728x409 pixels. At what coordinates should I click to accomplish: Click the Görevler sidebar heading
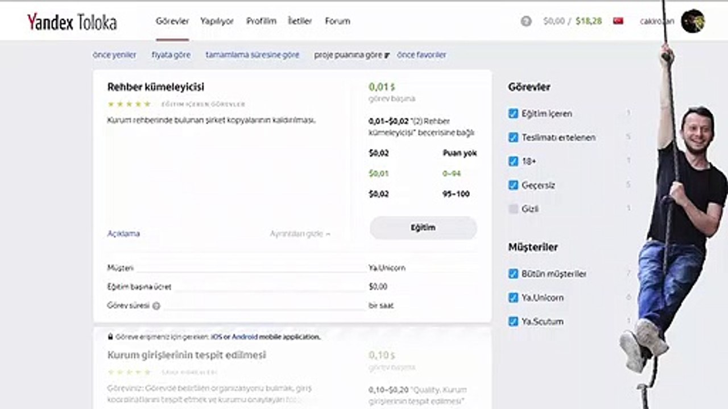(x=529, y=87)
